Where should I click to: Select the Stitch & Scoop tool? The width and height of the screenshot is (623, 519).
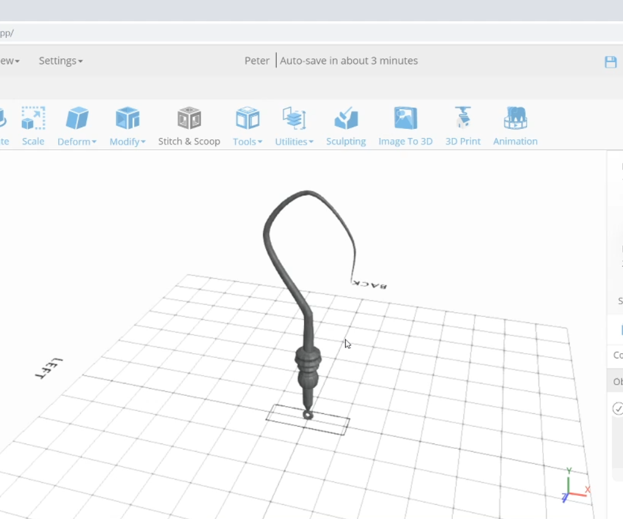[x=189, y=126]
